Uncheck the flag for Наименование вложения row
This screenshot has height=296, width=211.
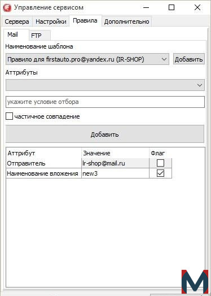click(x=160, y=173)
